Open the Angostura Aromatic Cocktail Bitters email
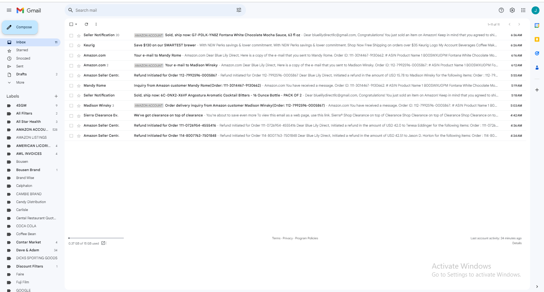The image size is (544, 292). point(295,95)
